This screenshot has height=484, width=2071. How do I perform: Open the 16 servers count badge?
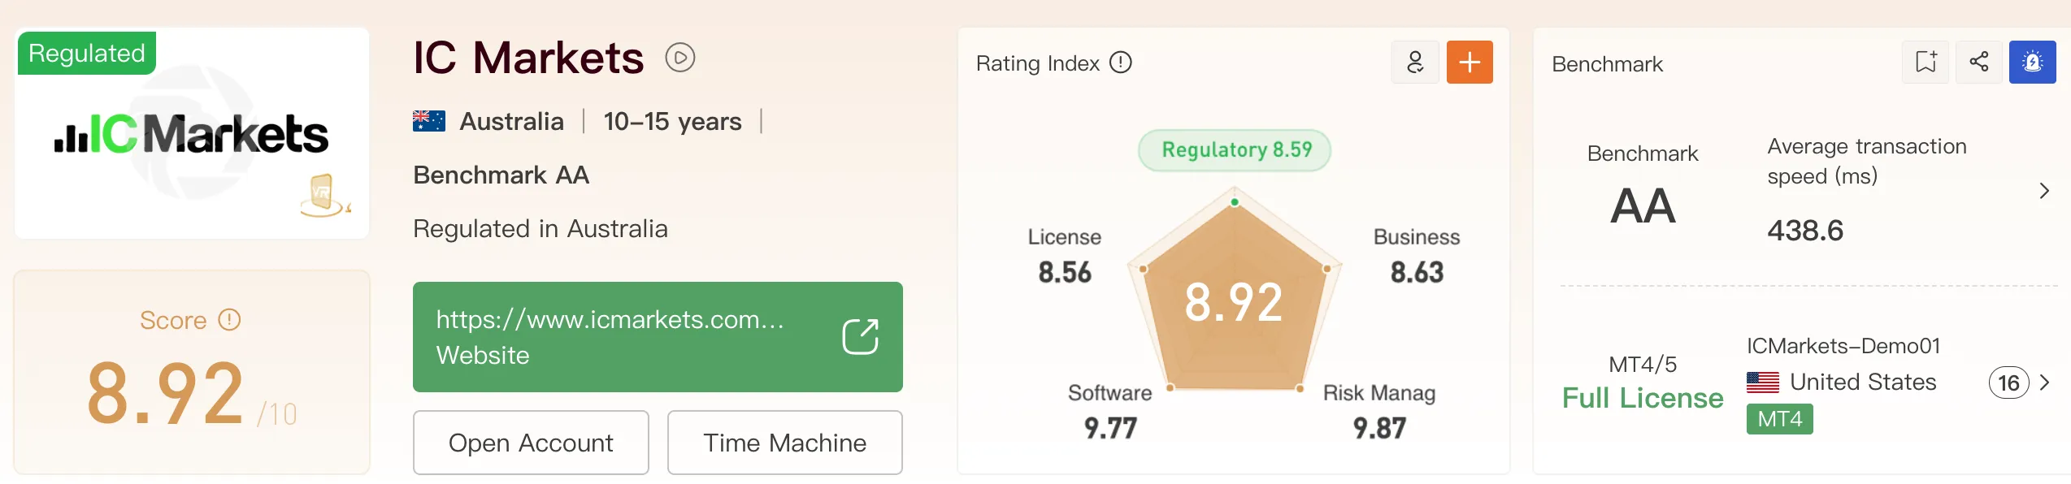point(2008,382)
